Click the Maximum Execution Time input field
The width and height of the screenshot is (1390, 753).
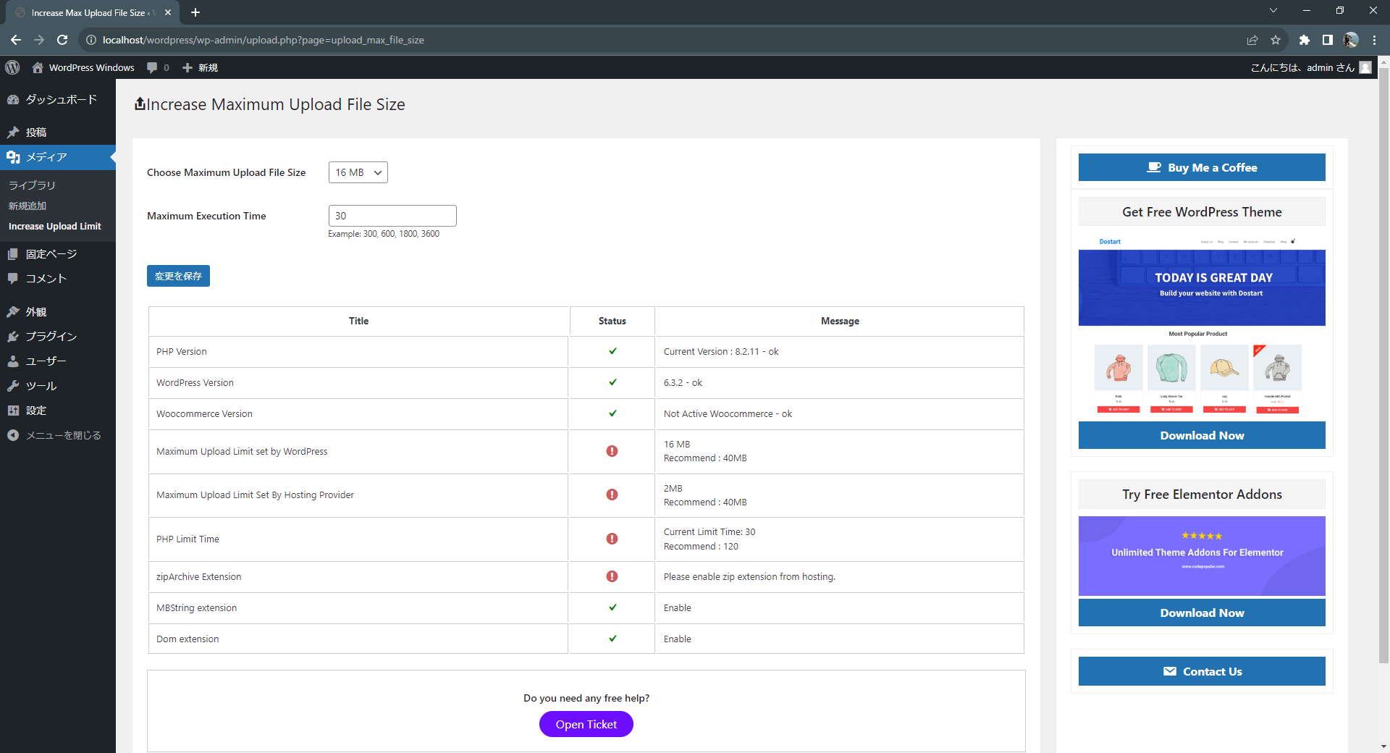[x=392, y=216]
